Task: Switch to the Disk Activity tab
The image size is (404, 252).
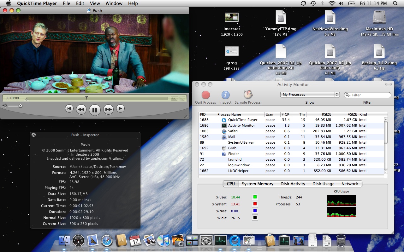Action: pyautogui.click(x=293, y=184)
